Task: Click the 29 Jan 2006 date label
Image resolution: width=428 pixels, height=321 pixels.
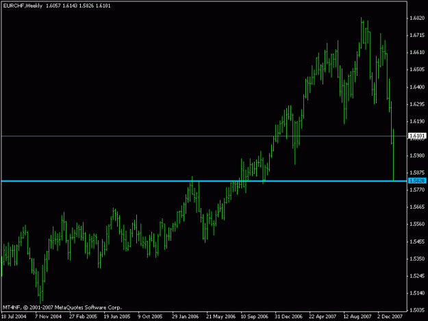Action: (186, 317)
